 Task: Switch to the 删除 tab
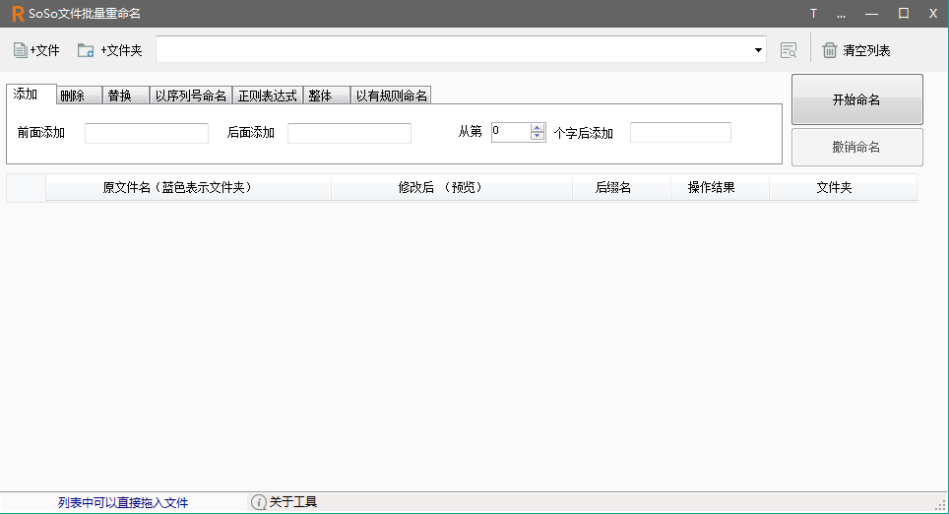[x=72, y=96]
